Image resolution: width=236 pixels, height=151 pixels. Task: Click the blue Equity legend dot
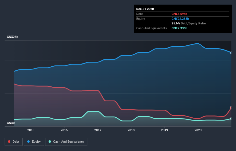click(28, 142)
